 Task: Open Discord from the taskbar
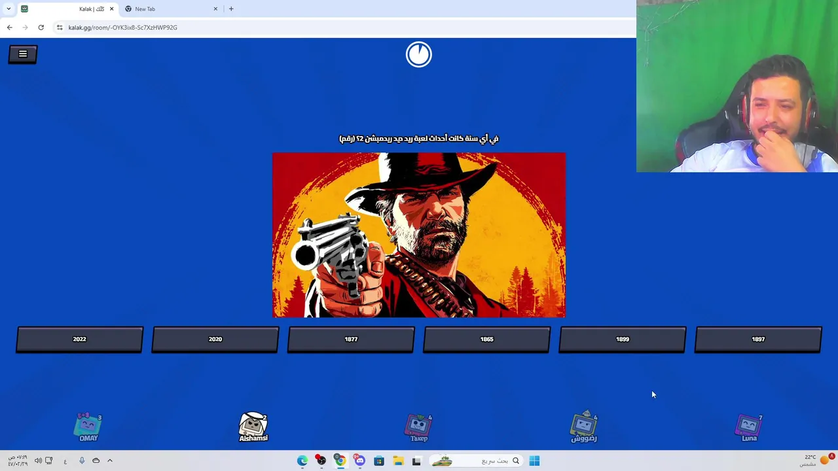click(x=359, y=461)
